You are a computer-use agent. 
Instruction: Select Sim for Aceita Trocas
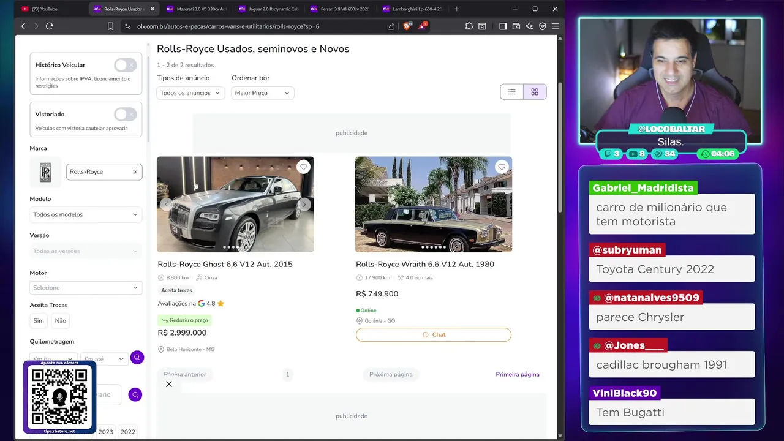(x=39, y=320)
